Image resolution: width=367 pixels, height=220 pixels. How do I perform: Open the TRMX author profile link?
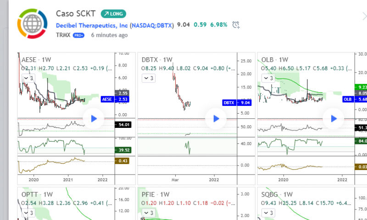tap(63, 35)
